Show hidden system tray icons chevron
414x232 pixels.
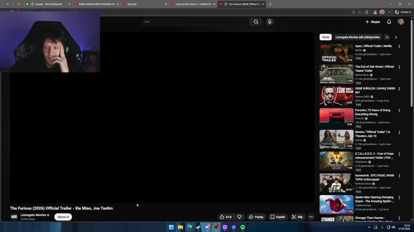(x=369, y=227)
